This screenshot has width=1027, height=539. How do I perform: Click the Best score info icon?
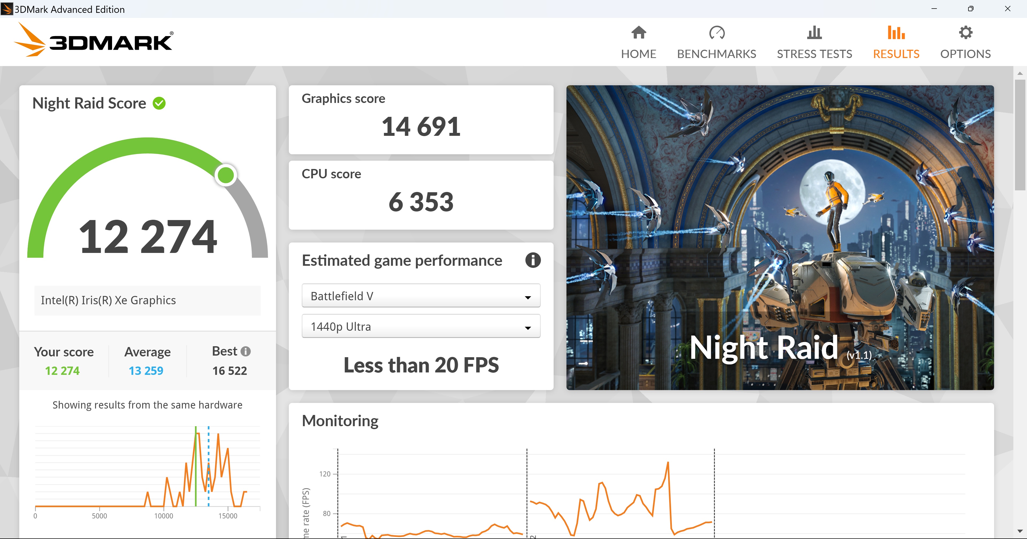pos(246,351)
